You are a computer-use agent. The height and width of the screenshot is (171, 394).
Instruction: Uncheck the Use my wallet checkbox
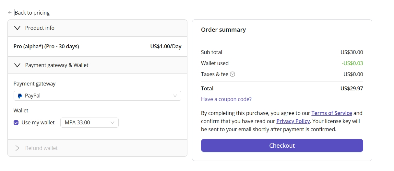click(x=16, y=123)
